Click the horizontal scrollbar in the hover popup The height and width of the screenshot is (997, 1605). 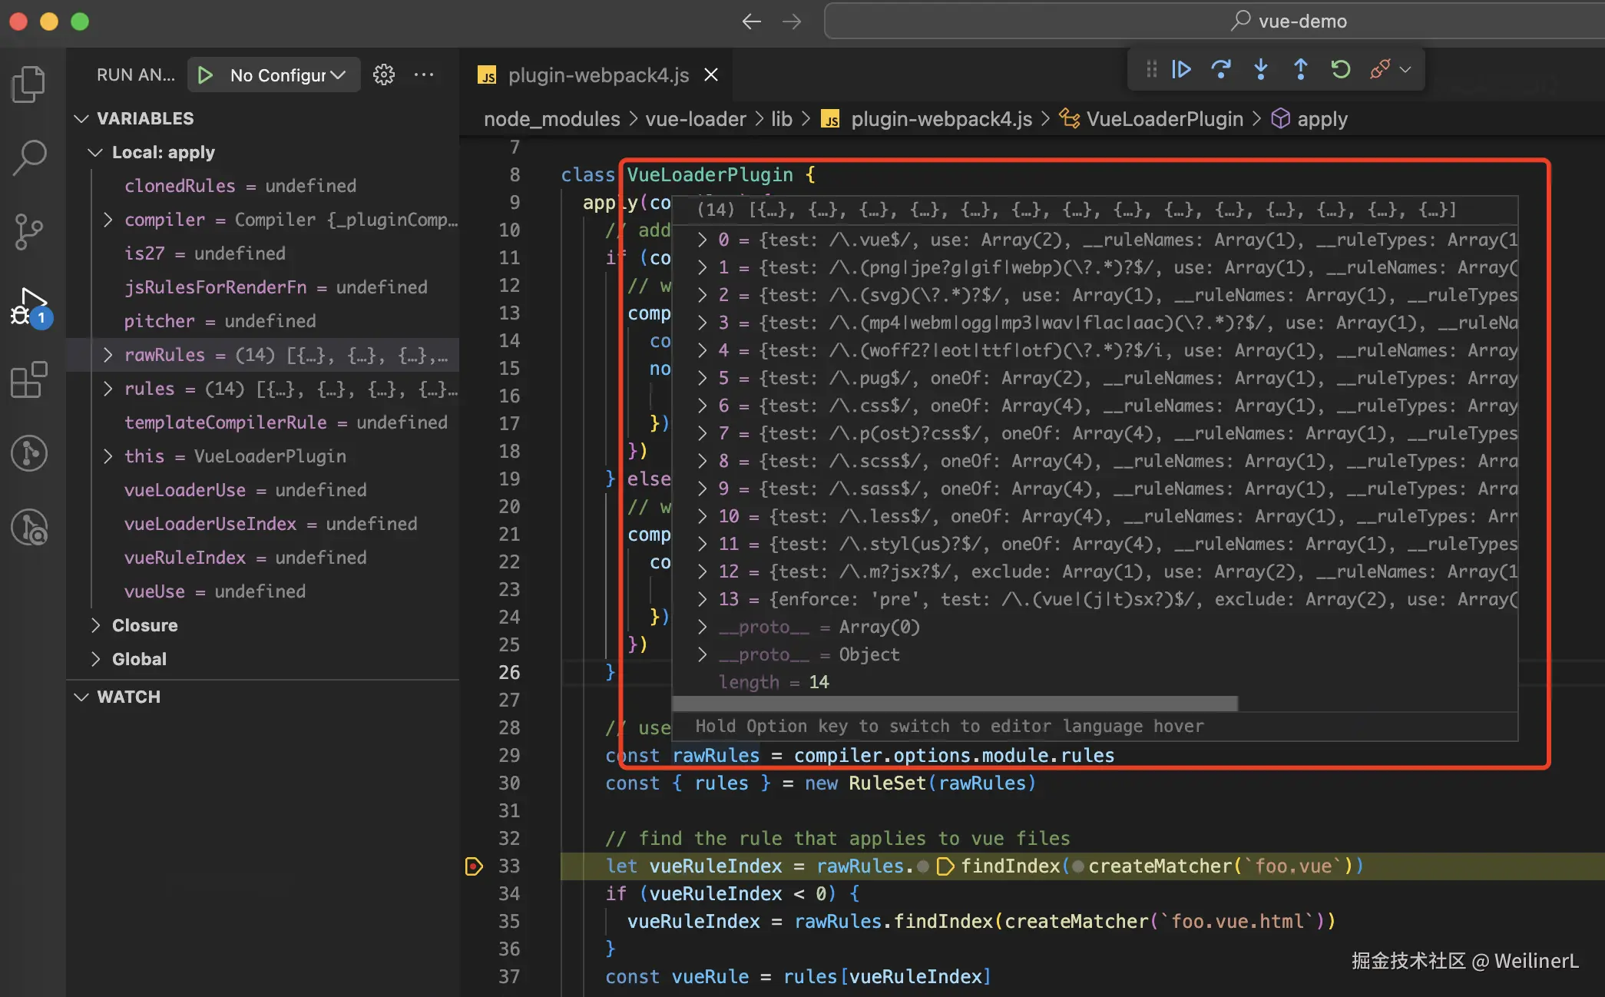coord(954,704)
